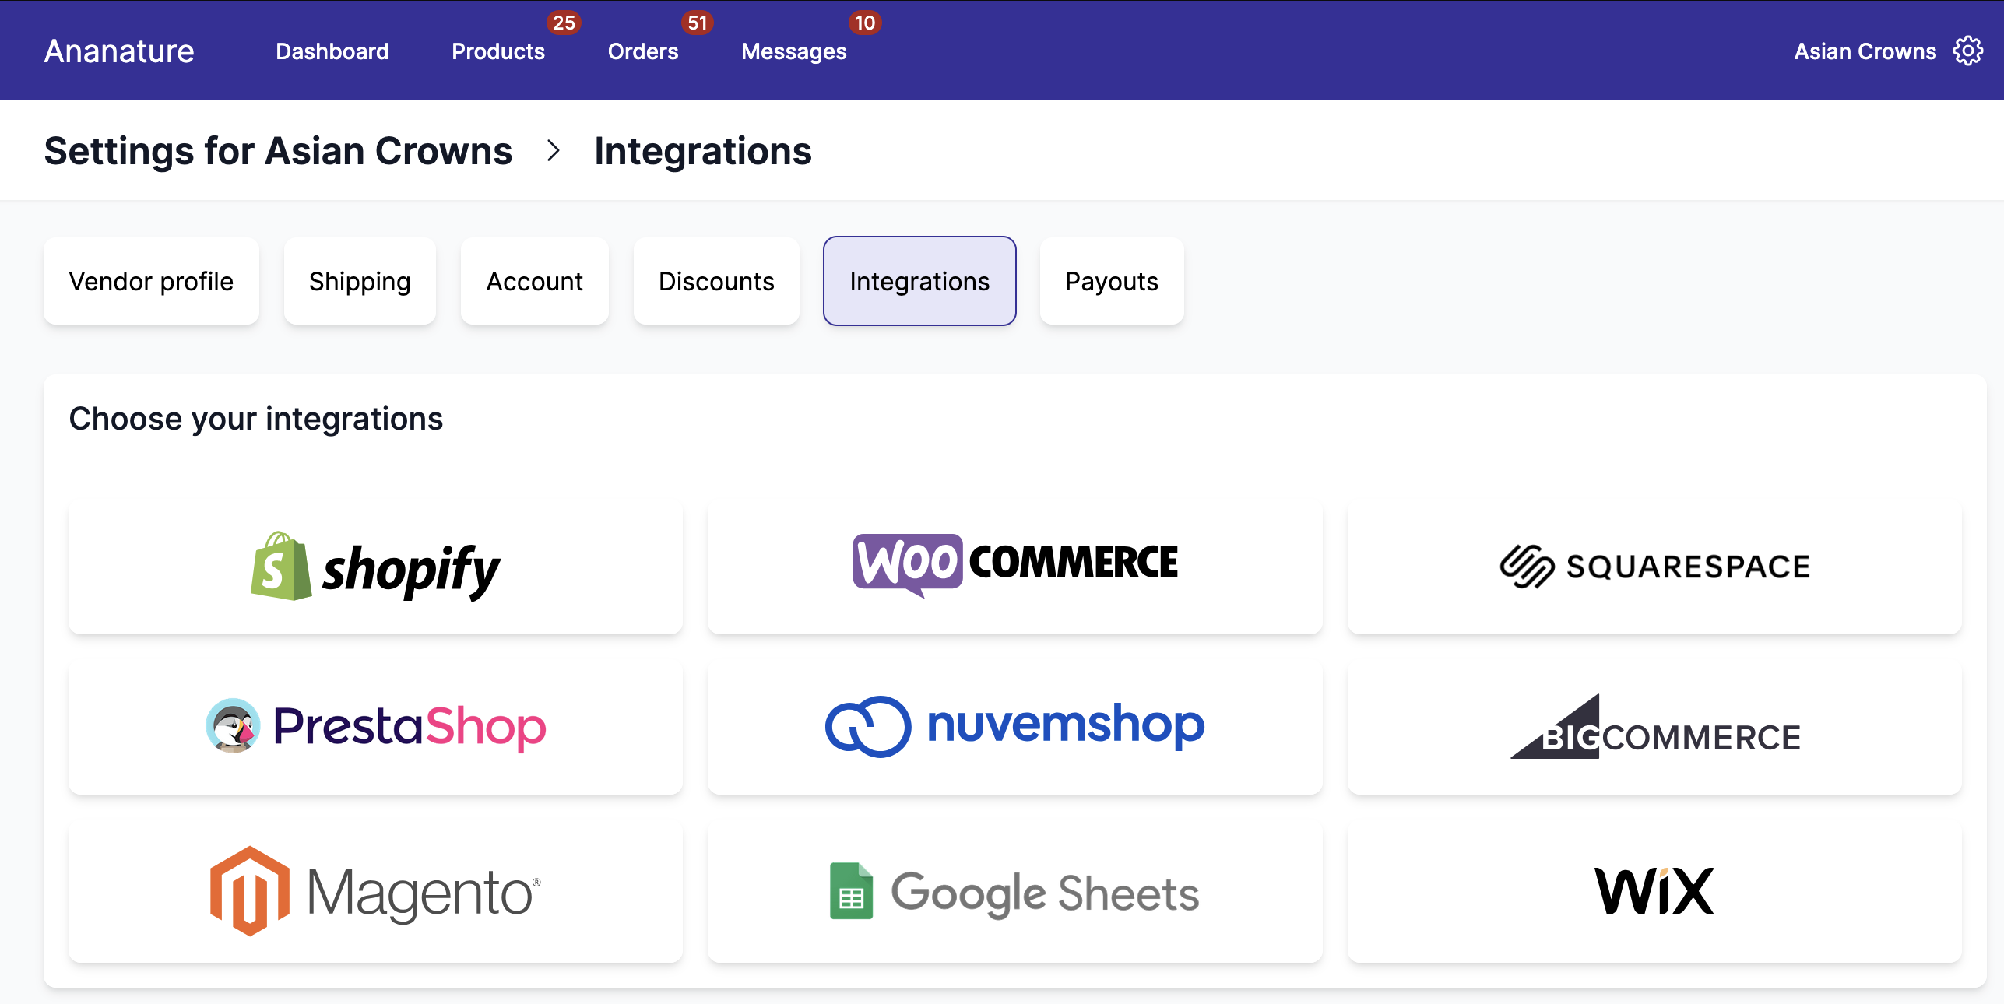Viewport: 2004px width, 1004px height.
Task: Switch to the Vendor profile tab
Action: (150, 281)
